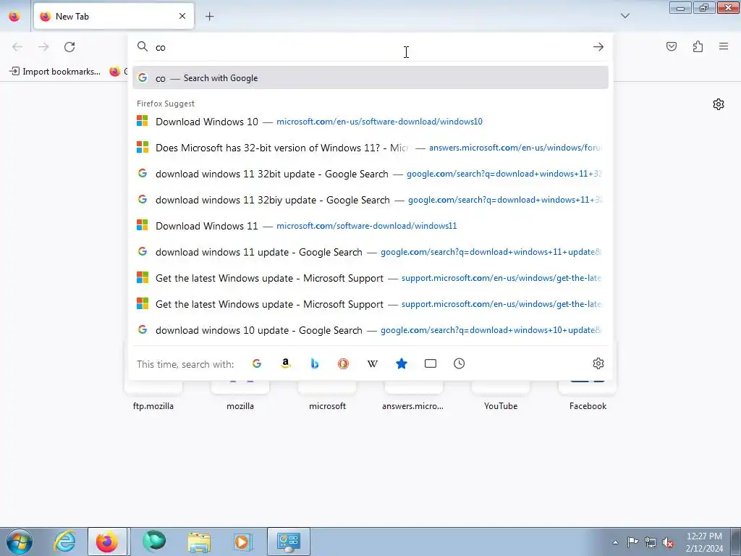List all tabs dropdown arrow
The height and width of the screenshot is (556, 741).
(624, 16)
